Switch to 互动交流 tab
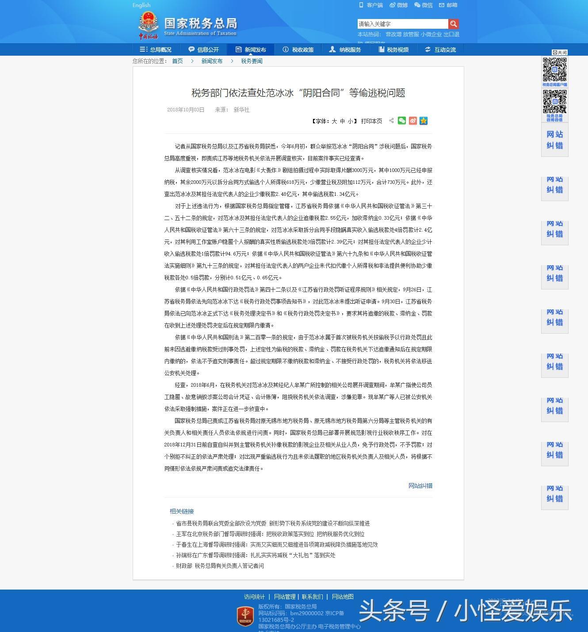Image resolution: width=588 pixels, height=632 pixels. pos(440,49)
